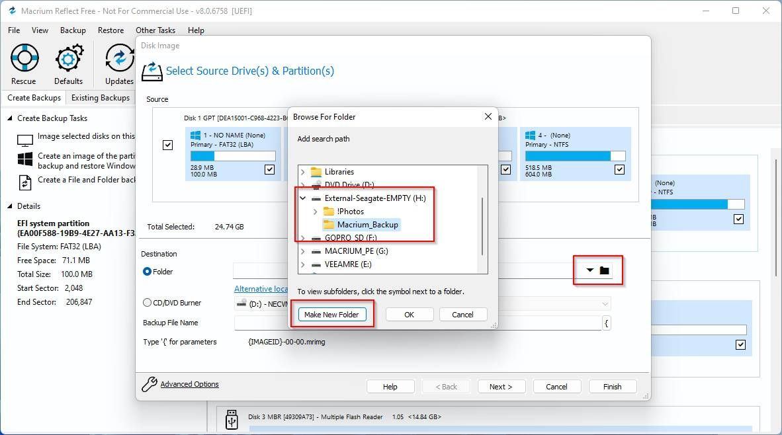The image size is (782, 435).
Task: Click the Windows logo backup task icon
Action: (25, 159)
